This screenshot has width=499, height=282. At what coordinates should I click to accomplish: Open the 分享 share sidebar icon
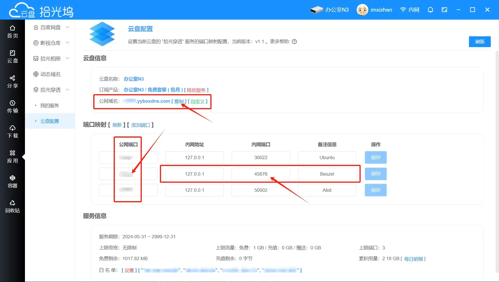pyautogui.click(x=12, y=82)
